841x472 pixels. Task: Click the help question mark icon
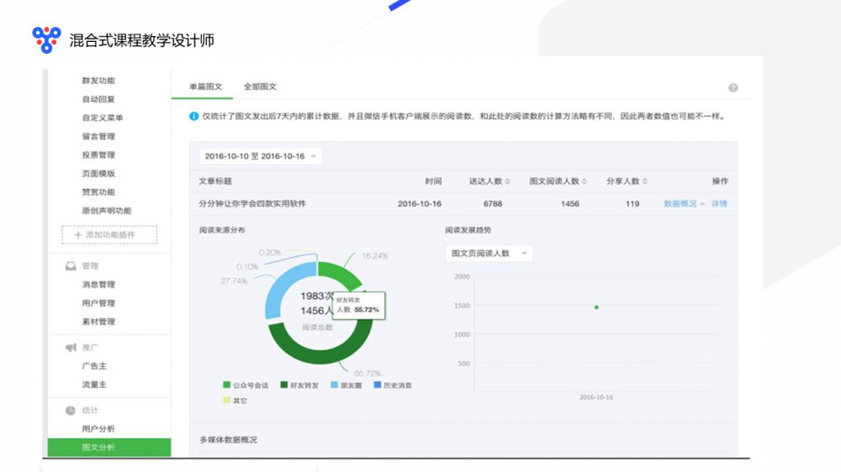733,87
